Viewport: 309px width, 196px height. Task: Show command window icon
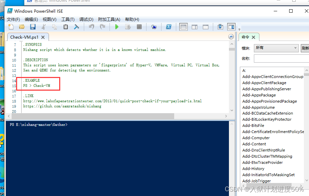click(220, 27)
